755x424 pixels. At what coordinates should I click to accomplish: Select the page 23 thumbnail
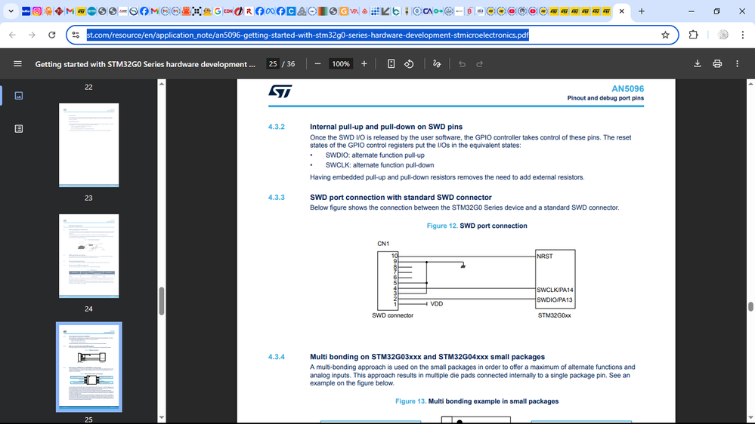coord(88,145)
